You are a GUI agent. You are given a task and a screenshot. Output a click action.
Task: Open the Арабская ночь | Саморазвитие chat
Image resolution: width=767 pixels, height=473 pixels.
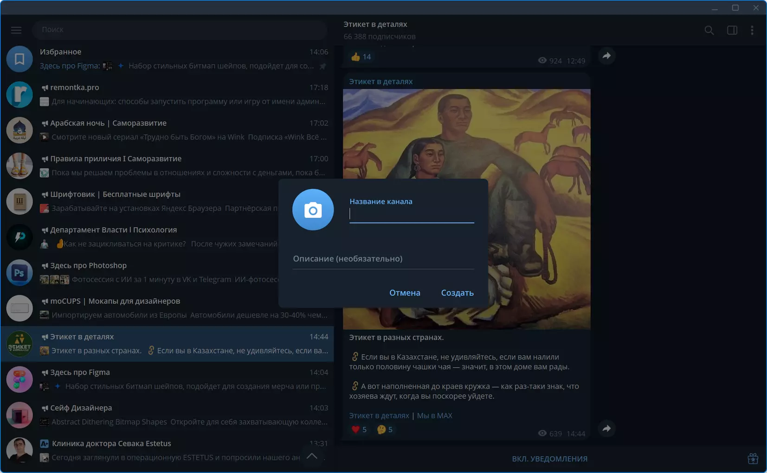click(167, 130)
